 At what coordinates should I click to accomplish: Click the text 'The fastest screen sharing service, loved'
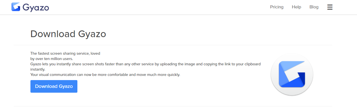pyautogui.click(x=65, y=53)
